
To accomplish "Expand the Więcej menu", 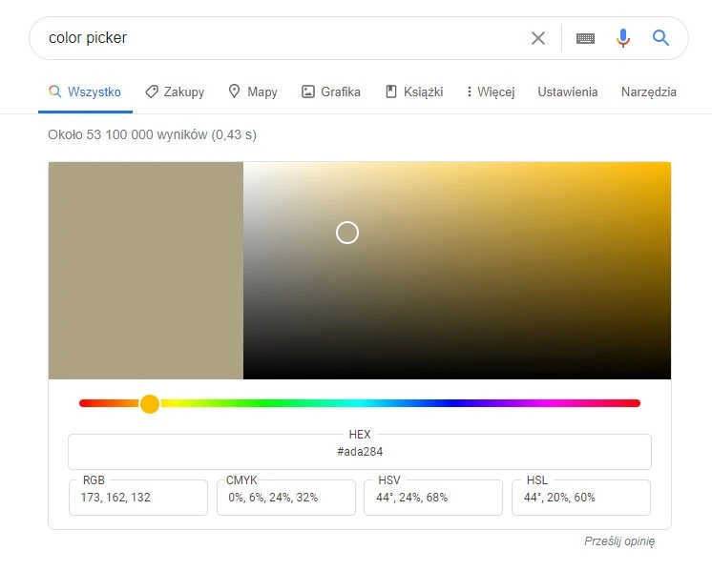I will (490, 92).
